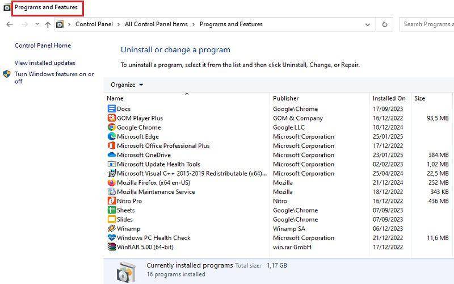
Task: Select Windows PC Health Check entry
Action: [x=154, y=237]
